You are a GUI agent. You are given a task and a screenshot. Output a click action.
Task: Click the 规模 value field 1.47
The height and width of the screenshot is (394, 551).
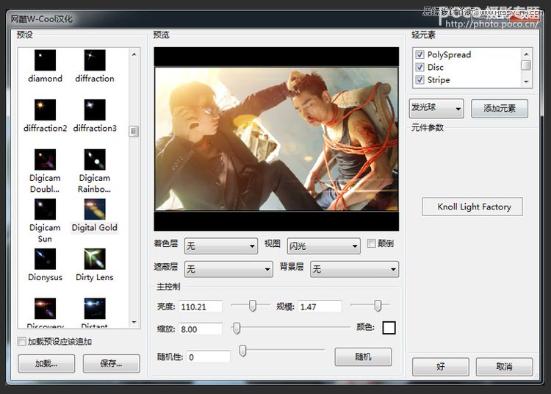(320, 307)
